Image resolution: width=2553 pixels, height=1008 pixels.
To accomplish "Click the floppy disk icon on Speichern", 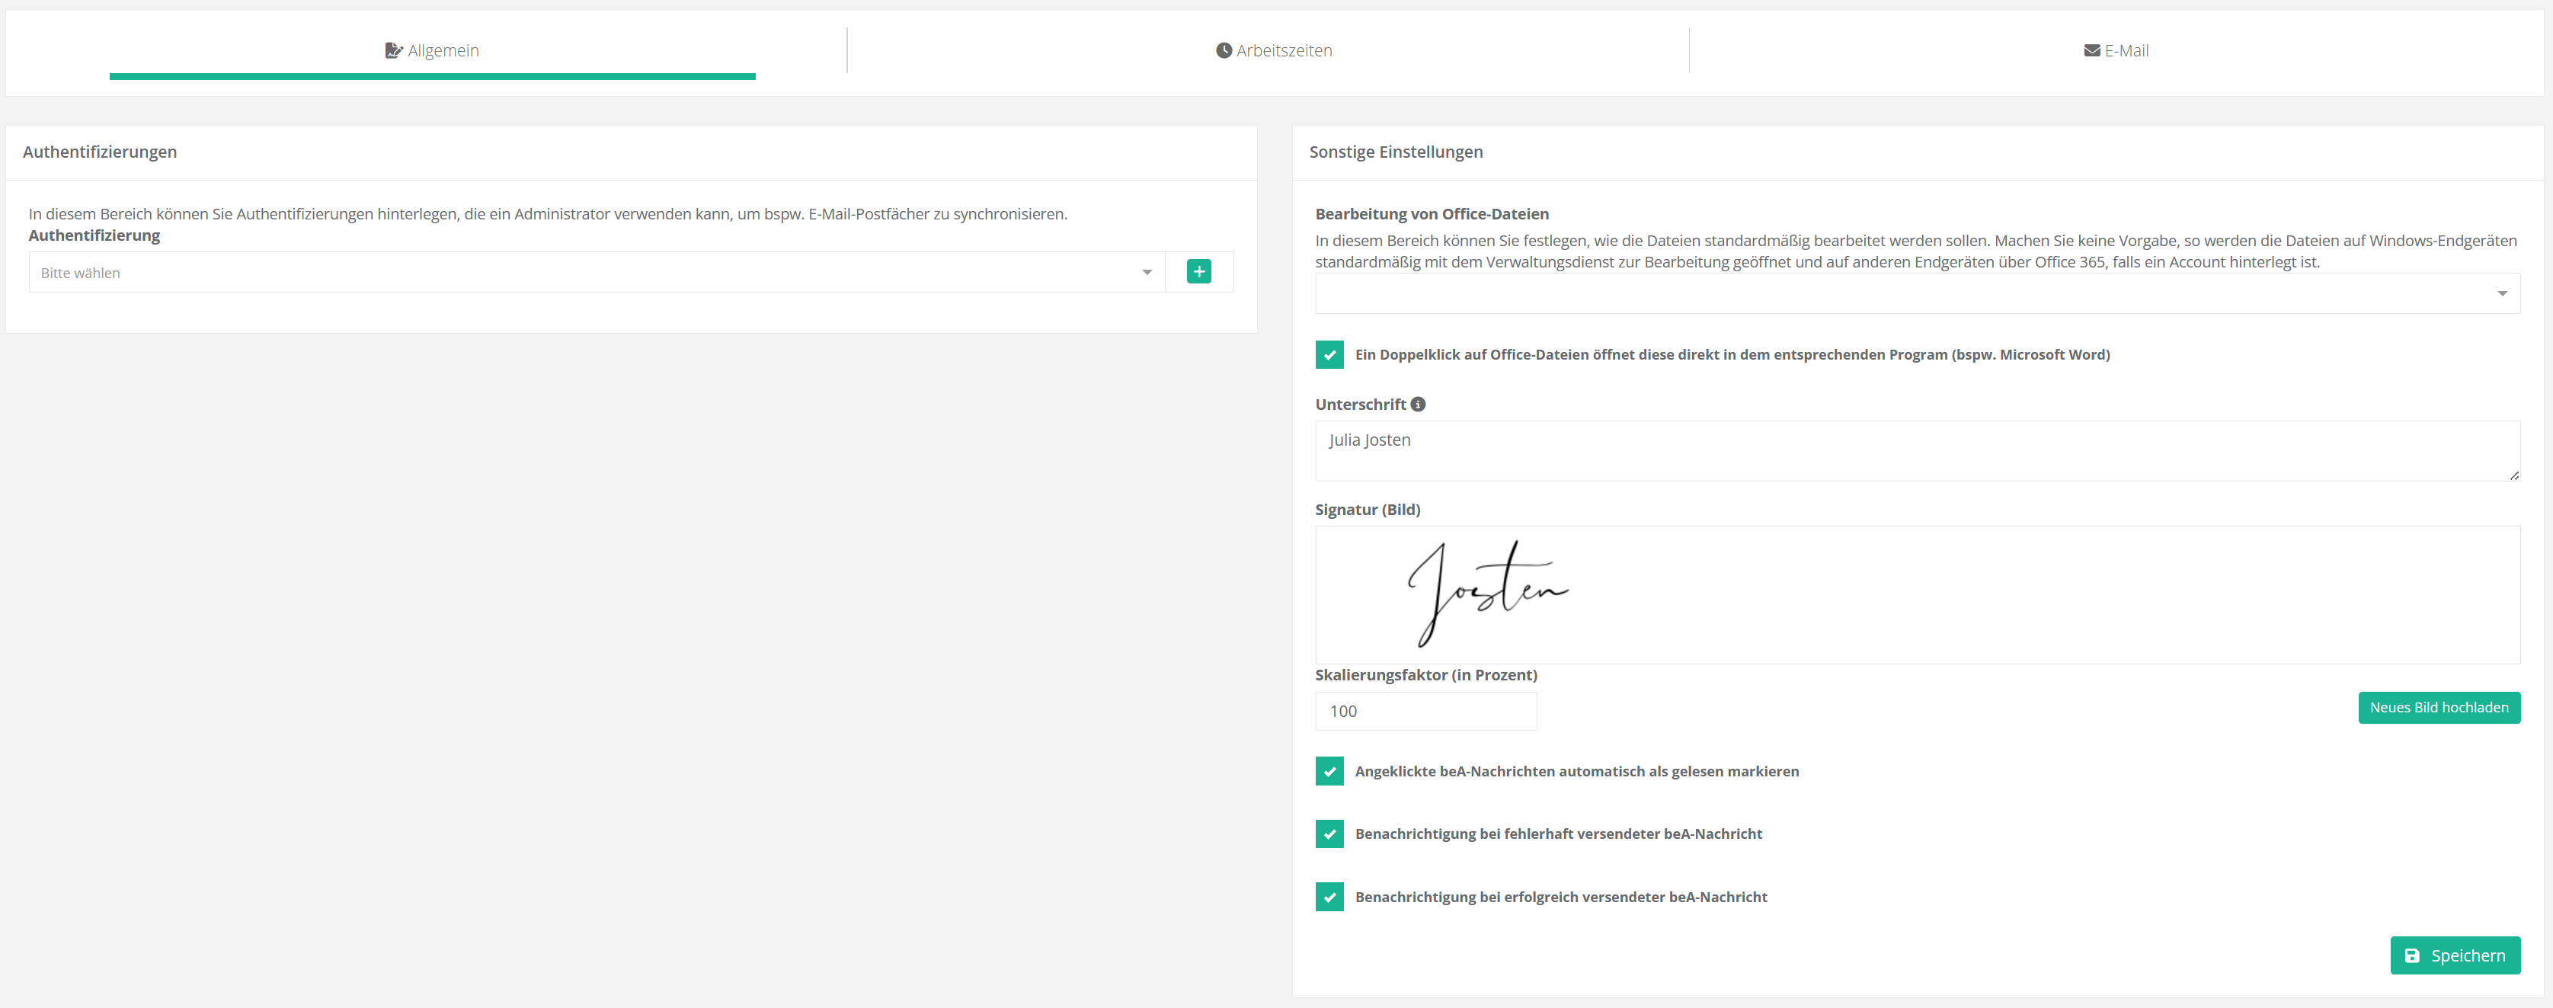I will (x=2412, y=955).
